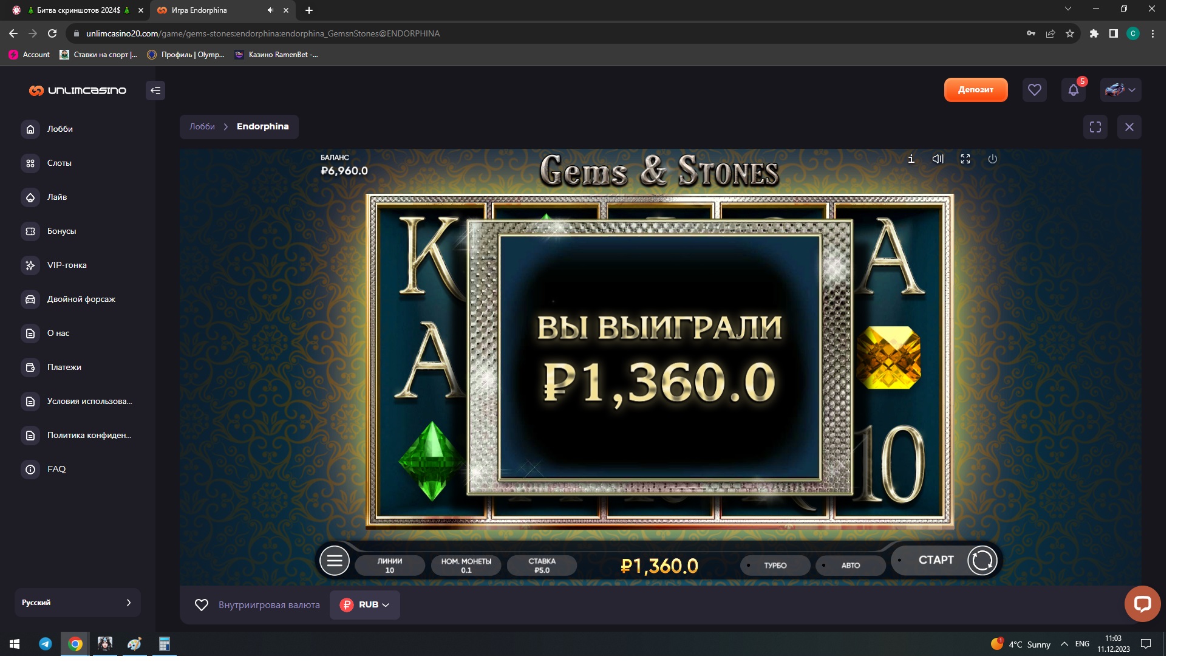Image resolution: width=1178 pixels, height=667 pixels.
Task: Switch to the Битва скриншотов tab
Action: click(x=78, y=10)
